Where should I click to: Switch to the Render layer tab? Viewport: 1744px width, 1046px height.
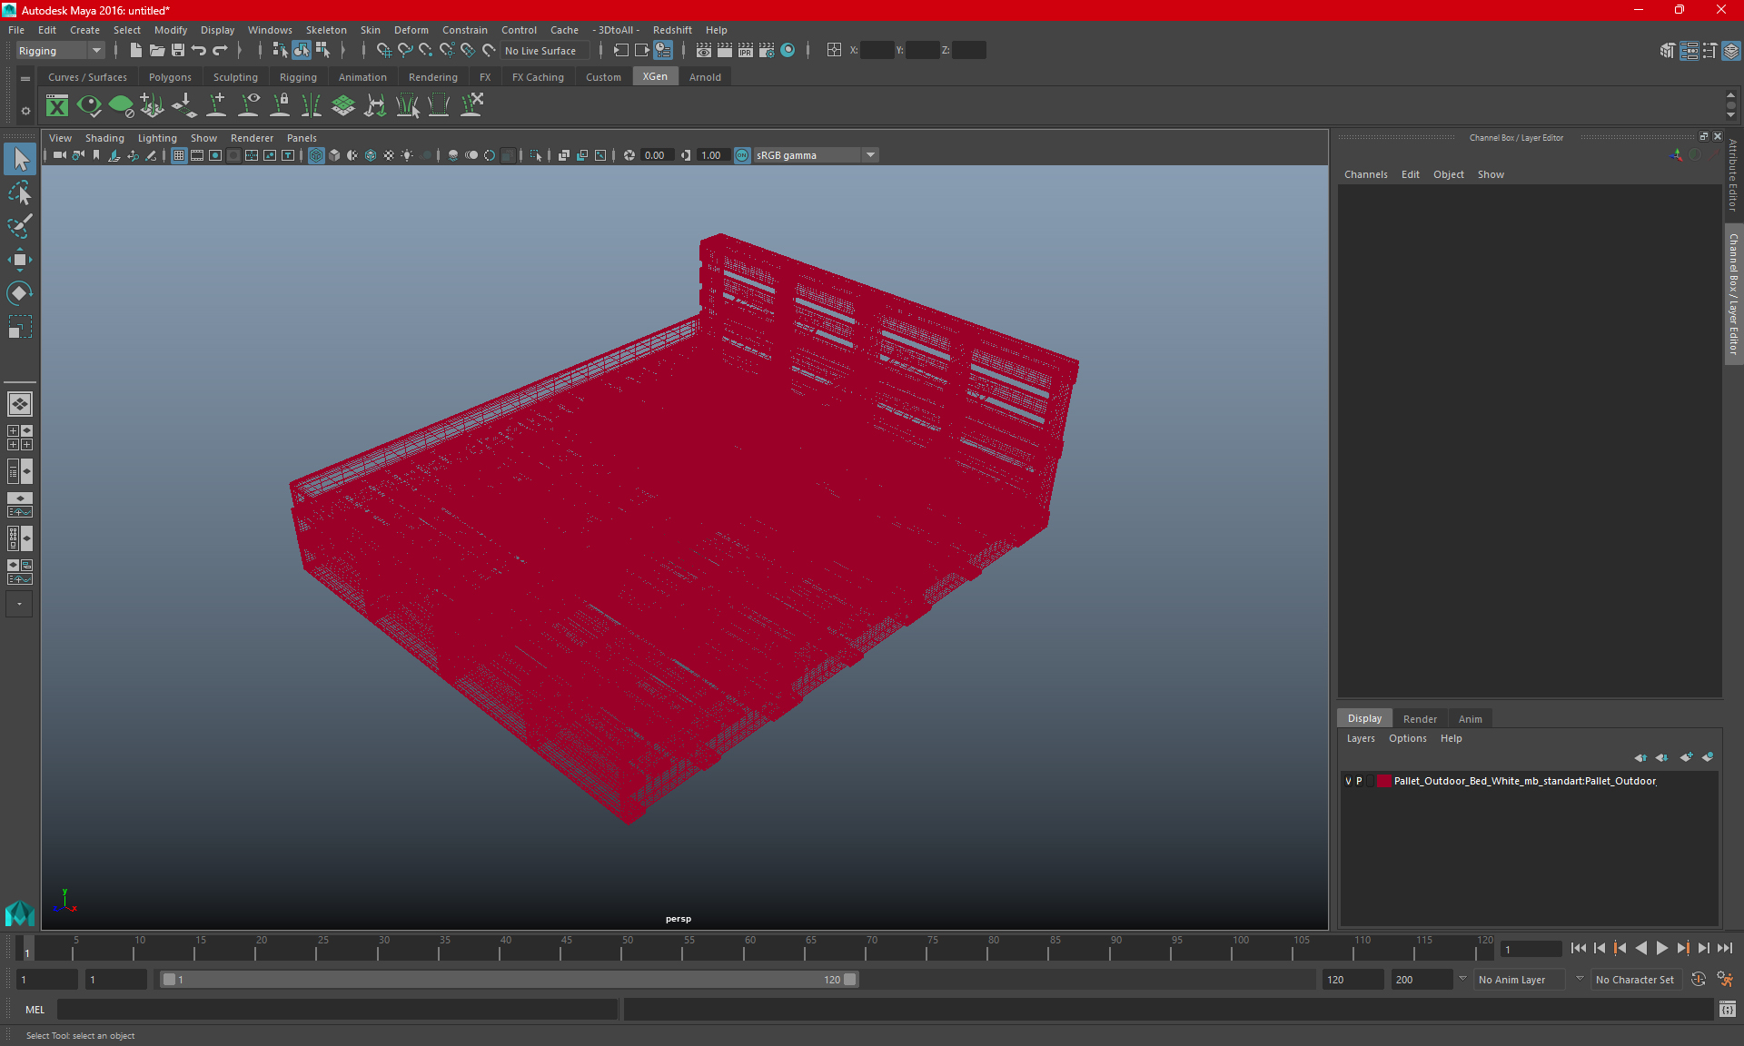point(1420,718)
